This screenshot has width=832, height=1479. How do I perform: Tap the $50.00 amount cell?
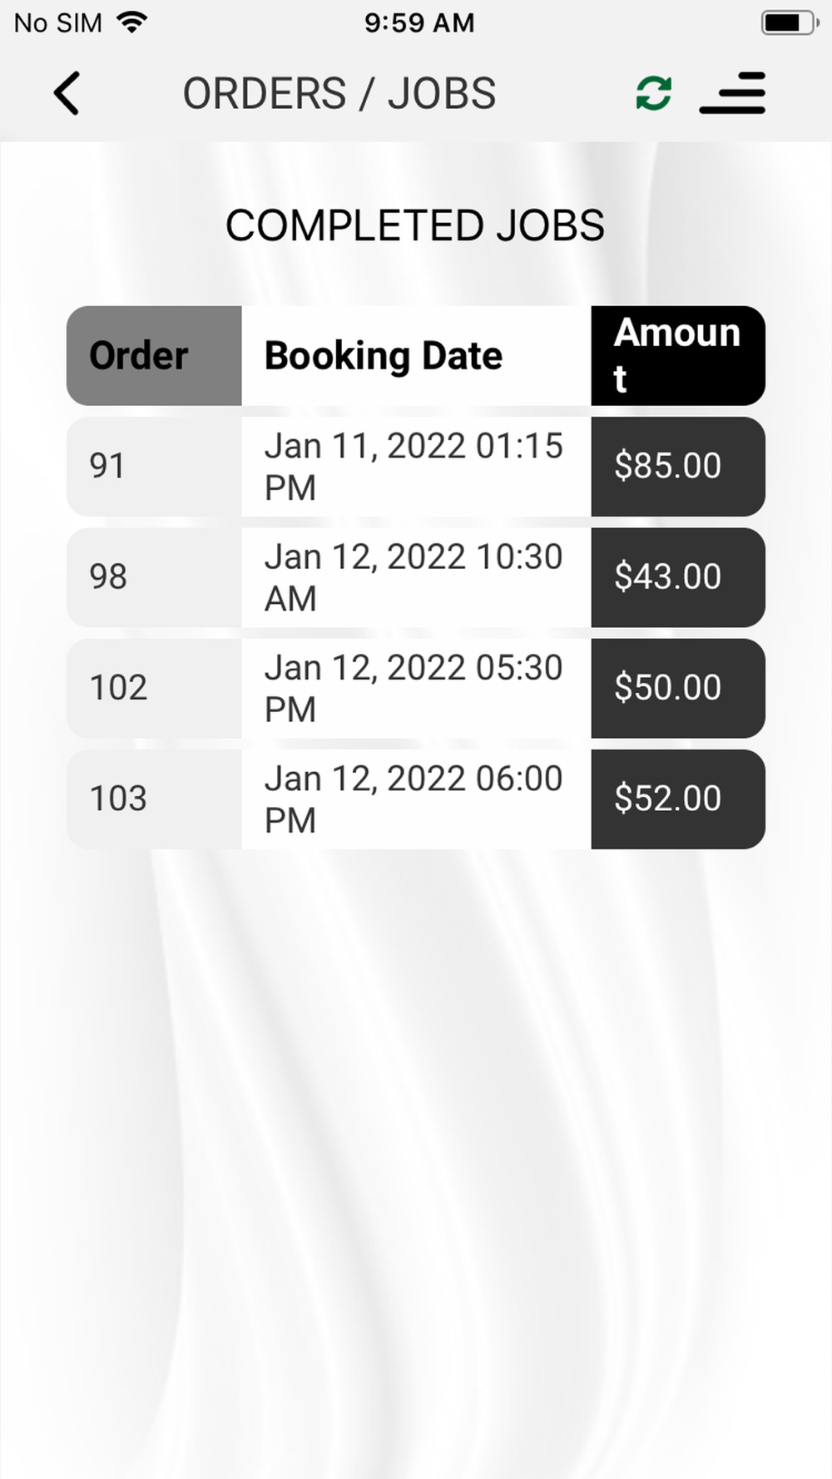point(678,689)
